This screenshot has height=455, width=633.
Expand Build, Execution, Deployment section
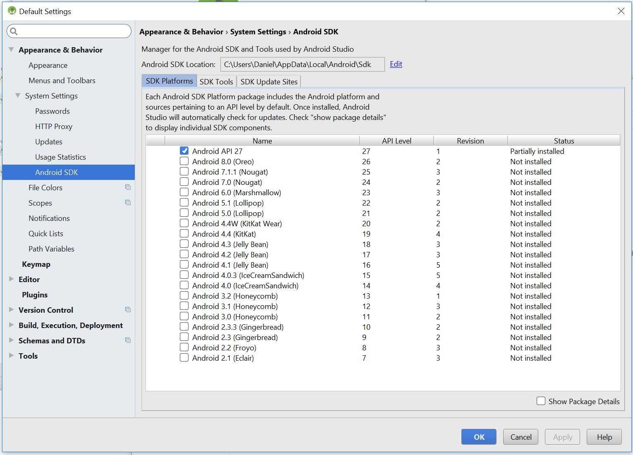click(11, 325)
